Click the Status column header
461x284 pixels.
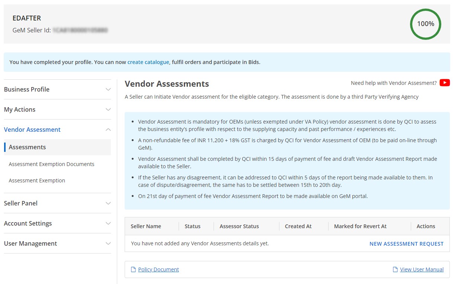coord(192,226)
